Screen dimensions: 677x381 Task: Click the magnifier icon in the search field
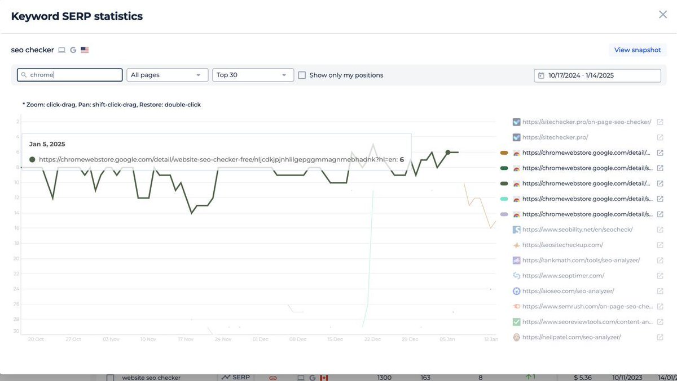point(24,75)
